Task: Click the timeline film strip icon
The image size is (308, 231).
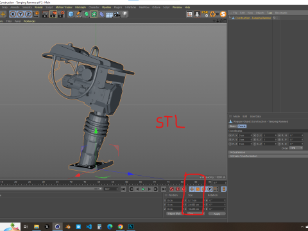Action: 224,189
